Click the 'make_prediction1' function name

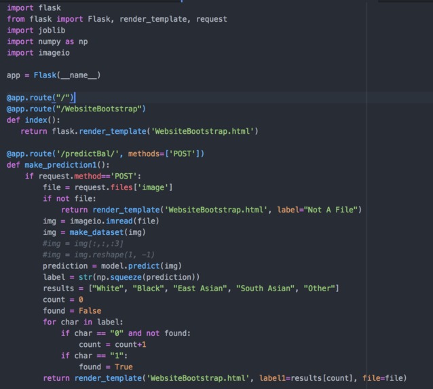click(60, 165)
